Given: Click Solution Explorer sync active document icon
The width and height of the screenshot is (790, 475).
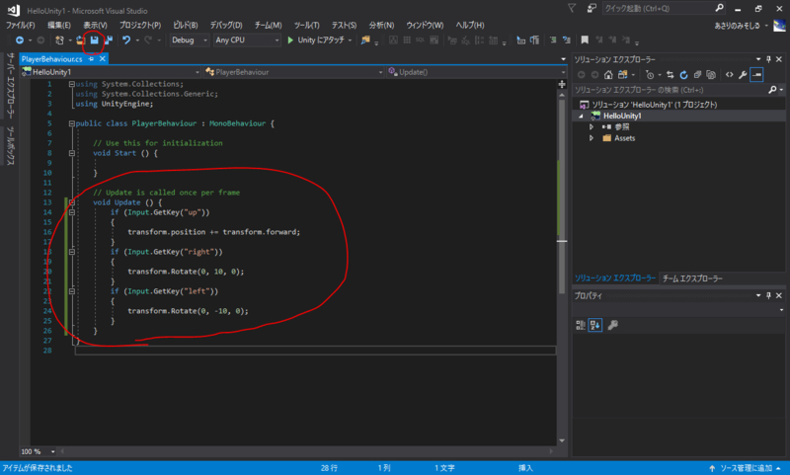Looking at the screenshot, I should click(671, 75).
